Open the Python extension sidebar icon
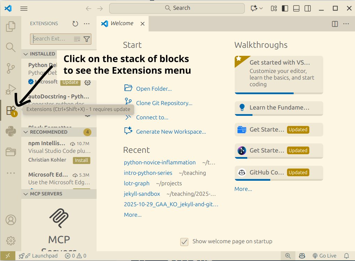This screenshot has width=355, height=261. (11, 132)
